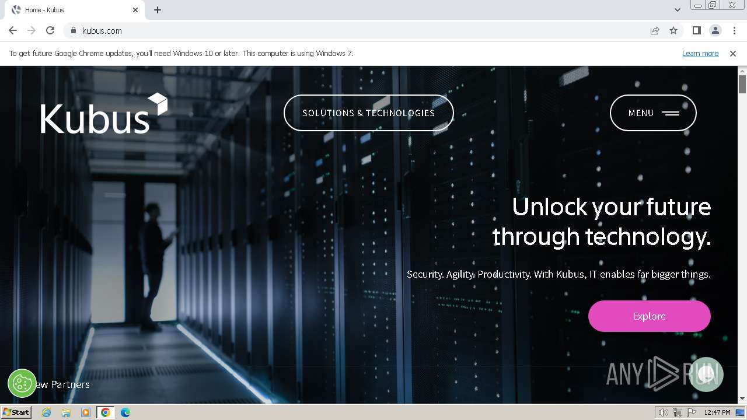This screenshot has width=747, height=420.
Task: Share this page icon in address bar
Action: [655, 30]
